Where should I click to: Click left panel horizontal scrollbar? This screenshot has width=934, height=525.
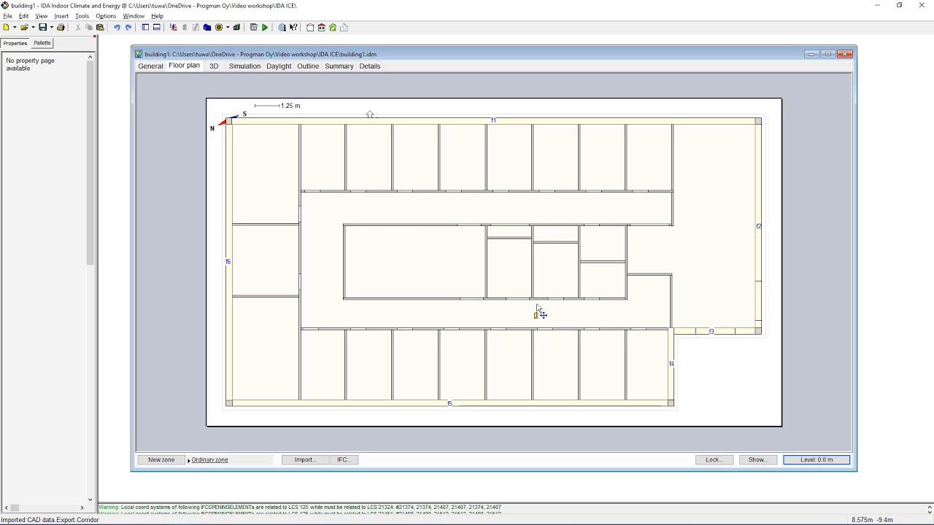click(45, 507)
